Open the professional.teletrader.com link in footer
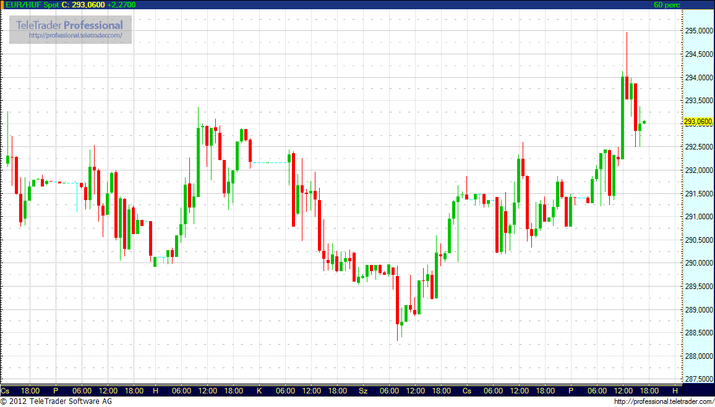Viewport: 715px width, 407px height. click(x=663, y=401)
